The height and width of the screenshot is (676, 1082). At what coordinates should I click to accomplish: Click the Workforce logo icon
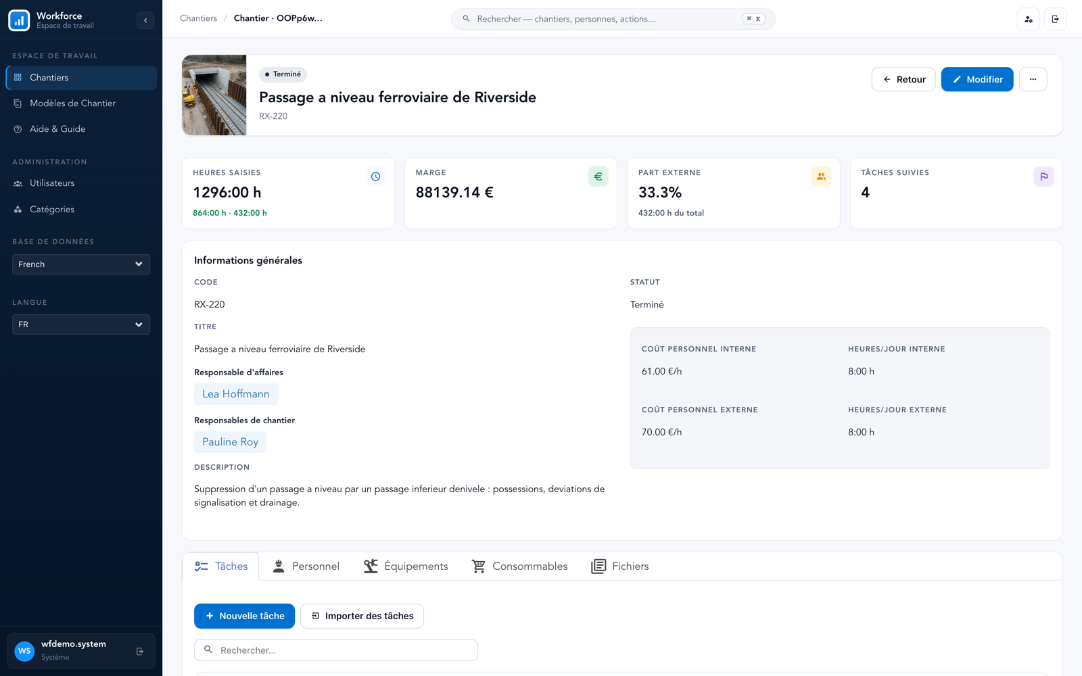point(19,20)
